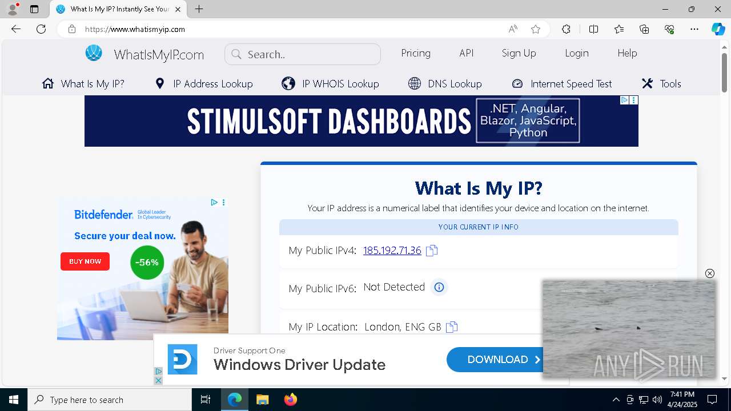
Task: Close the floating video overlay
Action: 710,273
